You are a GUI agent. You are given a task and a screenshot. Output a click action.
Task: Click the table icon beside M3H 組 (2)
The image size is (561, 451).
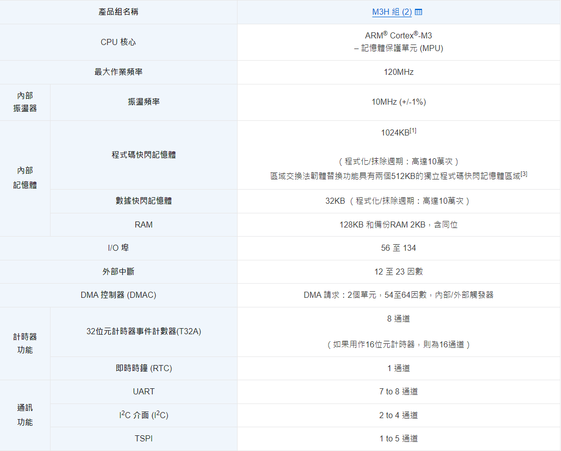[418, 12]
